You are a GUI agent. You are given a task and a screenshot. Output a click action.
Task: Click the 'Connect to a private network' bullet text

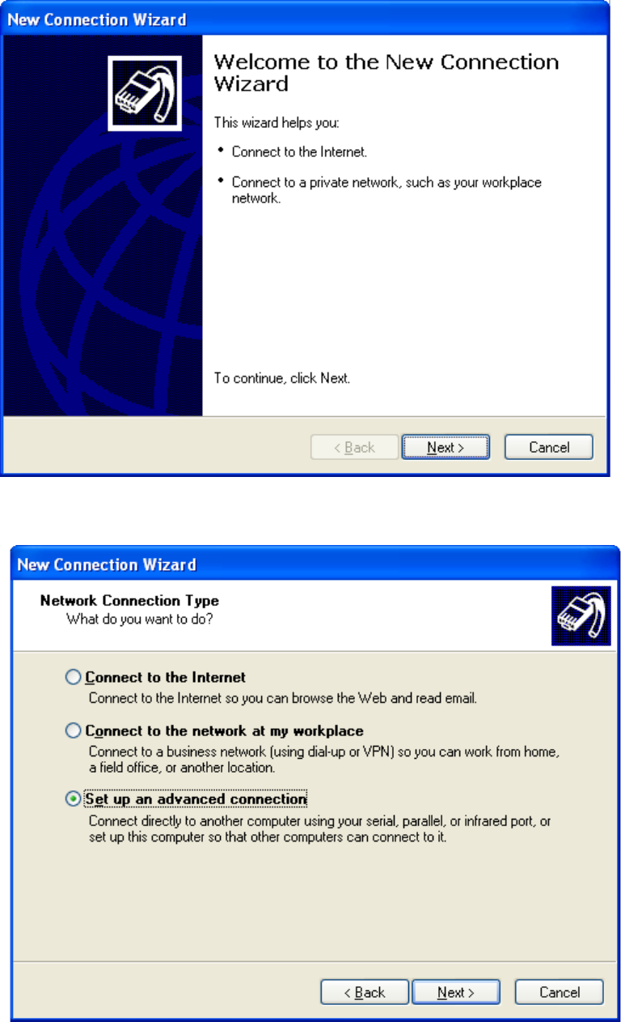[387, 190]
